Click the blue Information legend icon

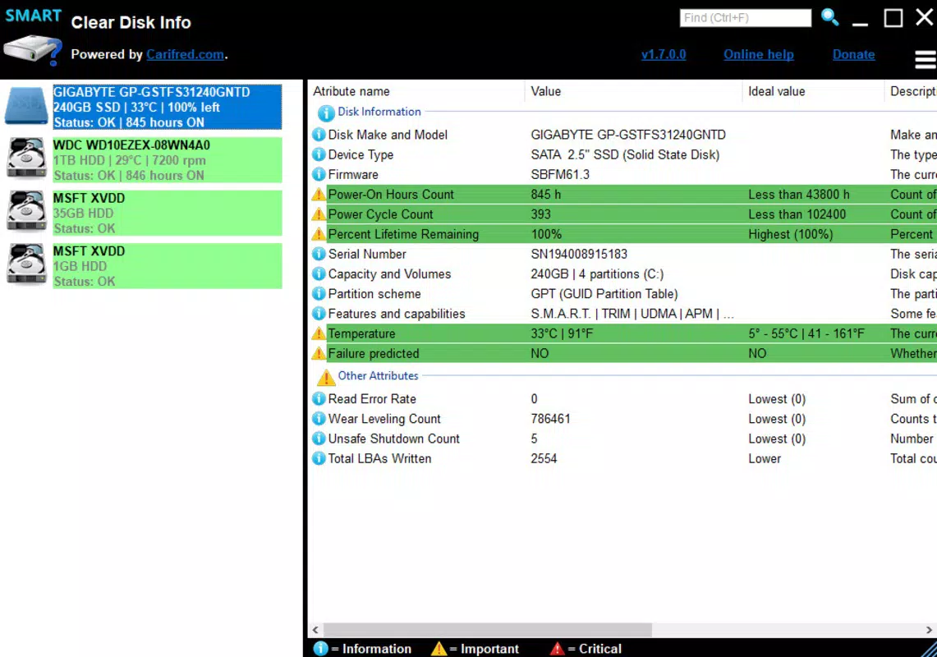(320, 648)
